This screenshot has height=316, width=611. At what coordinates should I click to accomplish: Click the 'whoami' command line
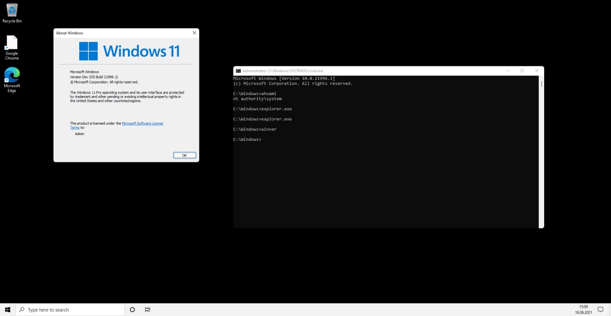click(255, 94)
